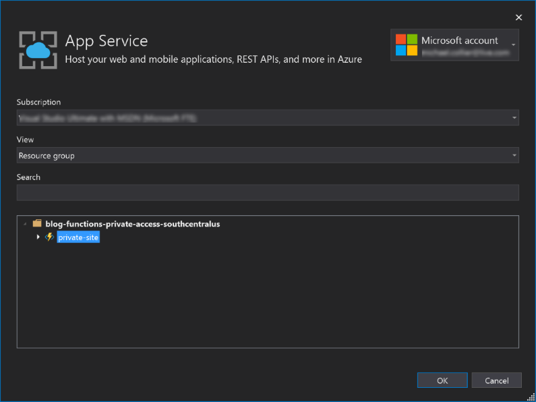Viewport: 536px width, 402px height.
Task: Expand the private-site node
Action: tap(38, 237)
